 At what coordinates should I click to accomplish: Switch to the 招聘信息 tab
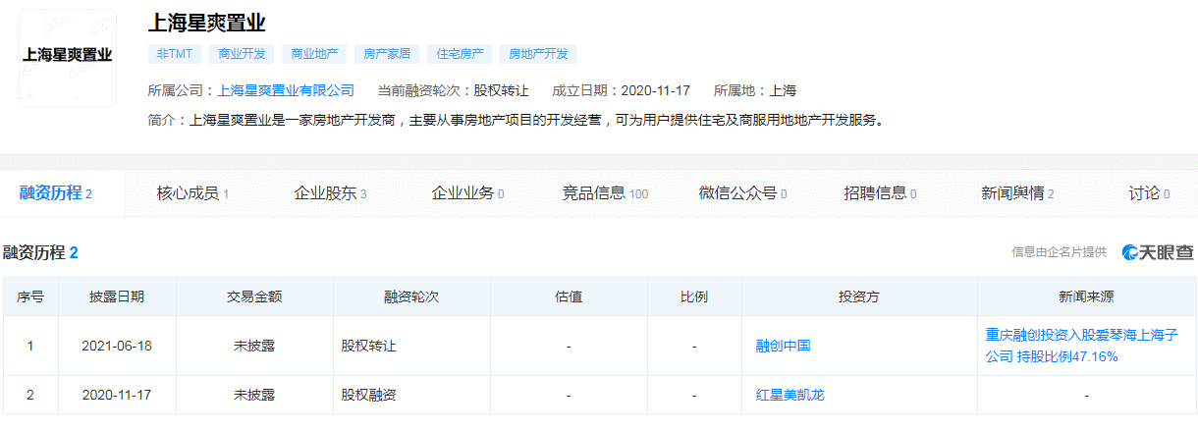click(x=880, y=193)
